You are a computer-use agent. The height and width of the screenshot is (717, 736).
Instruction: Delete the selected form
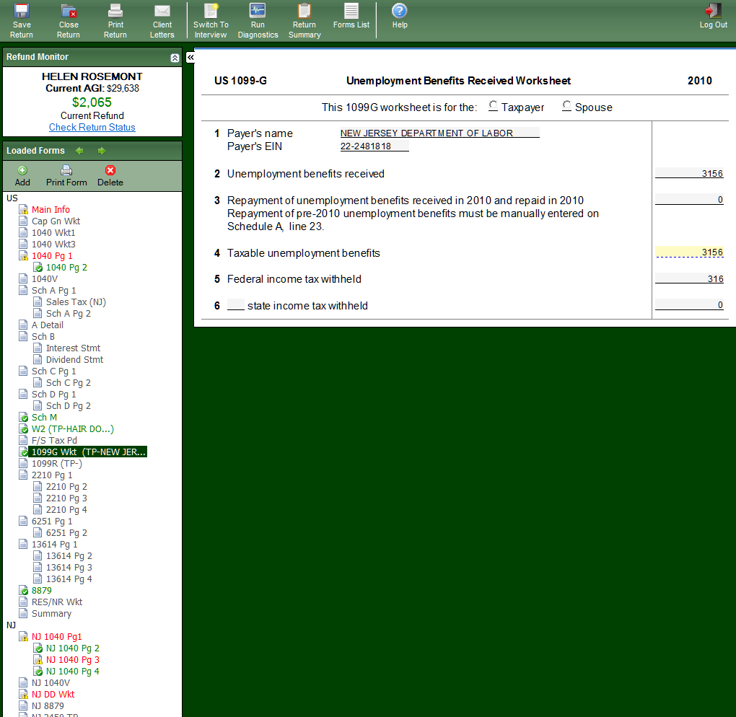click(x=110, y=175)
